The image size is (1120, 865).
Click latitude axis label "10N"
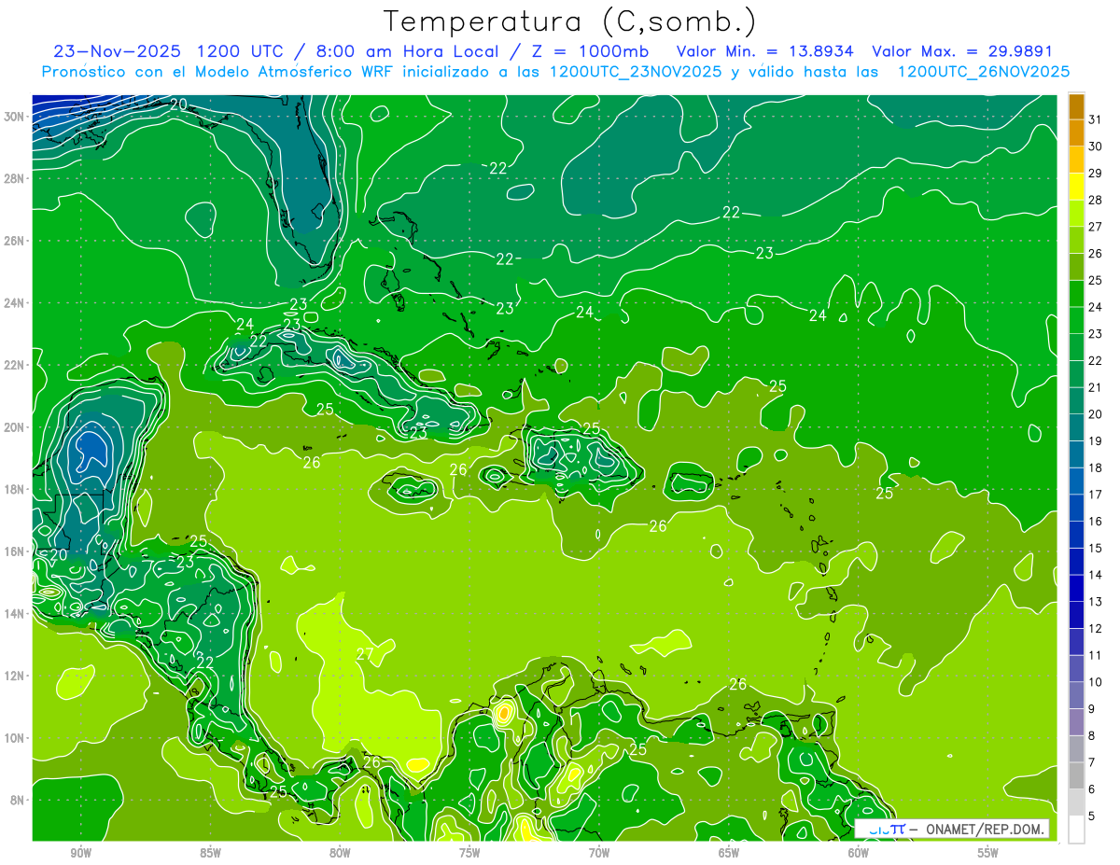click(16, 738)
